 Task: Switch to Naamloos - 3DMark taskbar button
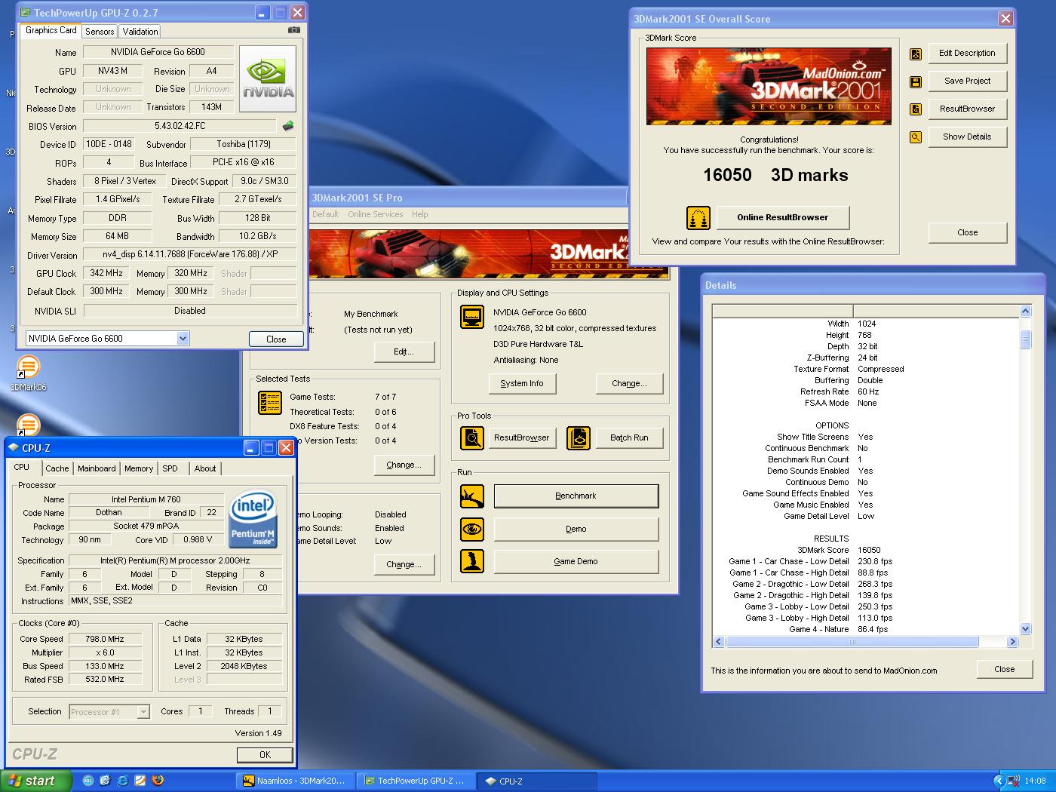pyautogui.click(x=295, y=781)
